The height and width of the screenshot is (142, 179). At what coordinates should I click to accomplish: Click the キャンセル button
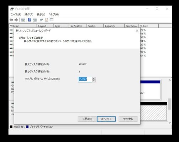point(128,119)
